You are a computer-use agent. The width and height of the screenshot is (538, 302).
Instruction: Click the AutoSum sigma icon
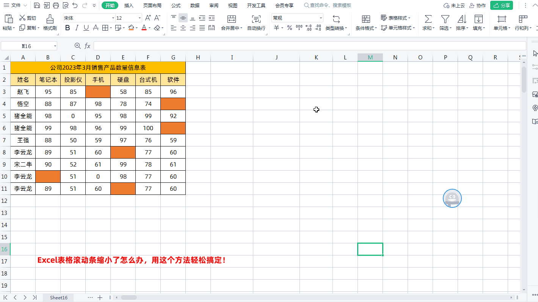pyautogui.click(x=428, y=19)
